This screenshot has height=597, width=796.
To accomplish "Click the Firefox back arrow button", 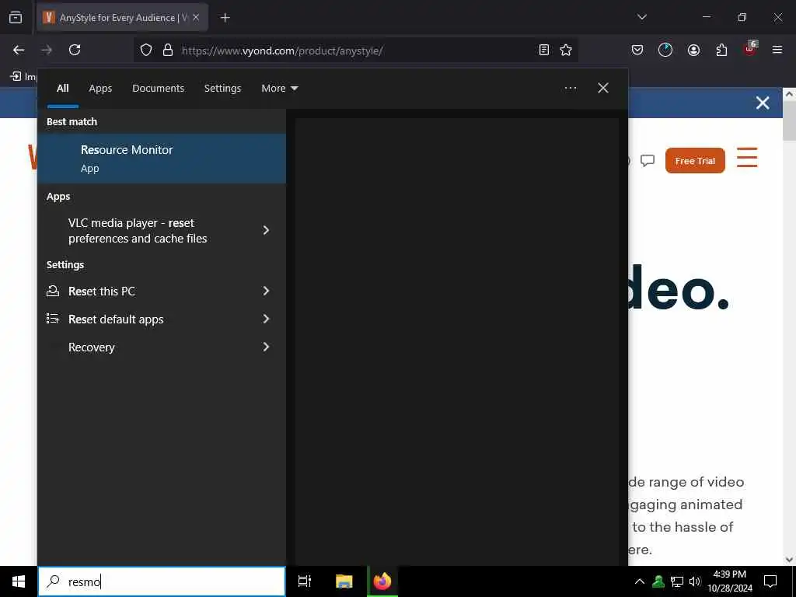I will click(19, 50).
